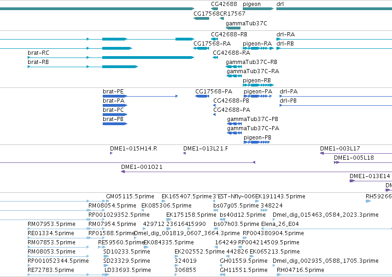Viewport: 392px width, 277px height.
Task: Select the DME1-005L18 clone feature
Action: point(363,162)
